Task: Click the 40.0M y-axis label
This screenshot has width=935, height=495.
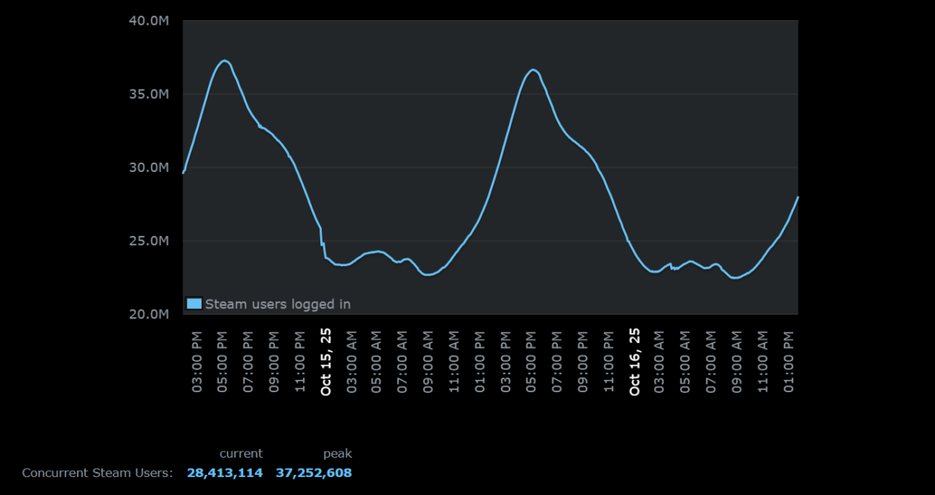Action: pos(148,21)
